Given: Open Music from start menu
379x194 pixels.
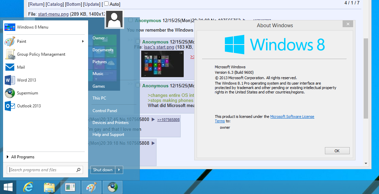Looking at the screenshot, I should click(98, 74).
